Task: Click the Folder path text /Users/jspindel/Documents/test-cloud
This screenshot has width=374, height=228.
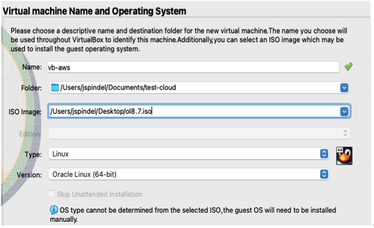Action: tap(118, 87)
